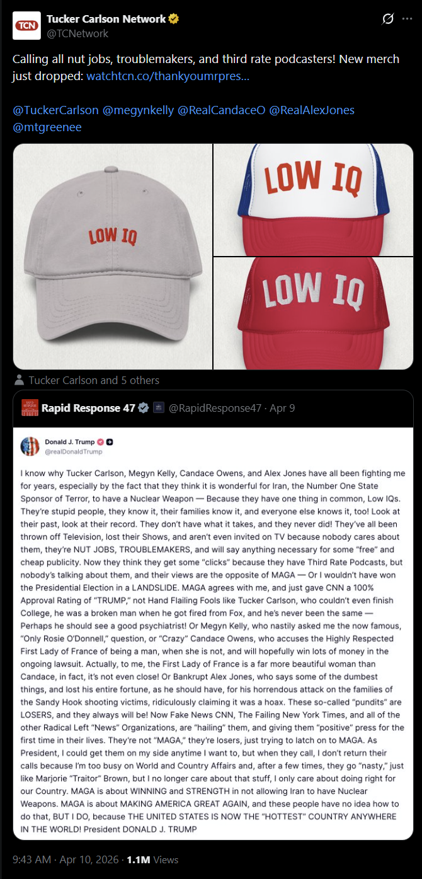The height and width of the screenshot is (879, 422).
Task: Visit the @RealAlexJones mention
Action: 312,110
